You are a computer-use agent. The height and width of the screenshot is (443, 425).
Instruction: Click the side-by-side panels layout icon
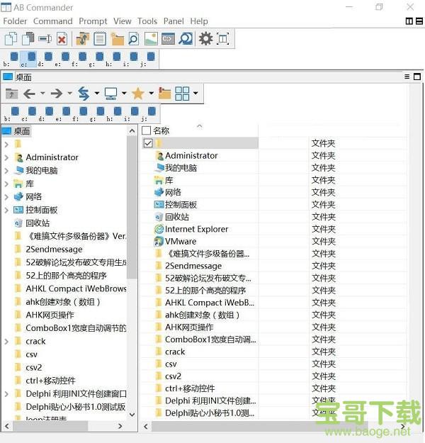tap(409, 21)
